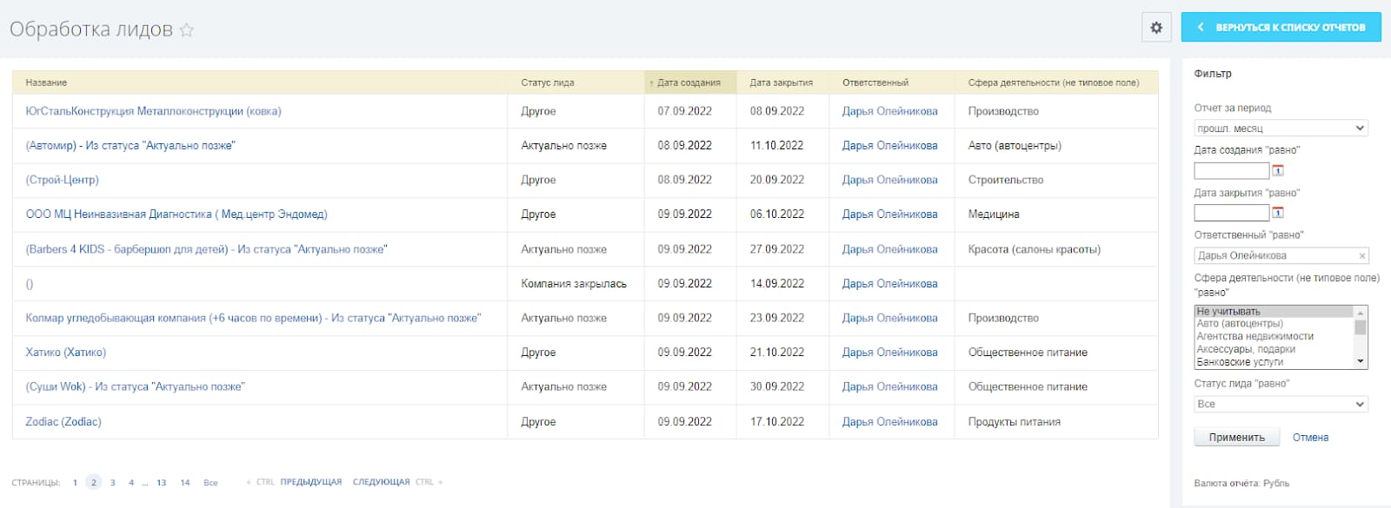
Task: Go to page 3 of the report
Action: [x=113, y=483]
